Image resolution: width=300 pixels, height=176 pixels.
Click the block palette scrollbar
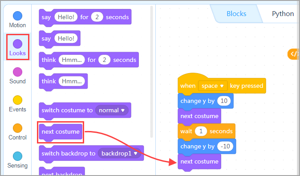[151, 72]
